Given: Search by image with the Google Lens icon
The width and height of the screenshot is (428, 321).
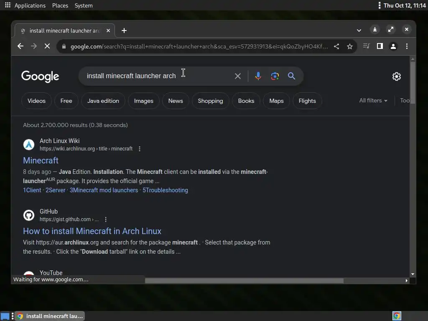Looking at the screenshot, I should 275,76.
